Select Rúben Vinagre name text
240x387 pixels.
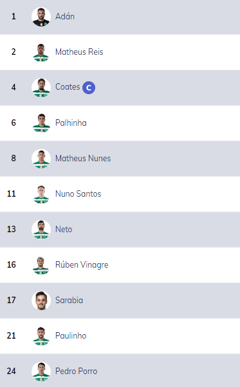[x=82, y=265]
